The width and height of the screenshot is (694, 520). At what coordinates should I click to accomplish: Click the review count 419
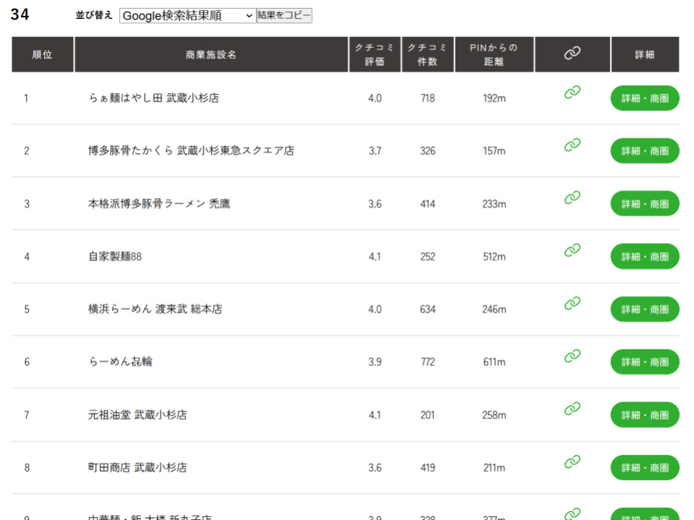(427, 468)
